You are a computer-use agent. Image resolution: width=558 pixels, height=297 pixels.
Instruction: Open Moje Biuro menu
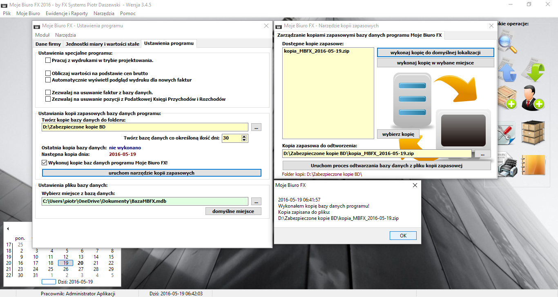point(28,13)
